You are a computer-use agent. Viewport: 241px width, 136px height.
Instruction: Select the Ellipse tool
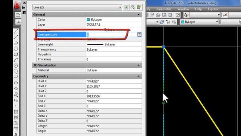point(16,83)
